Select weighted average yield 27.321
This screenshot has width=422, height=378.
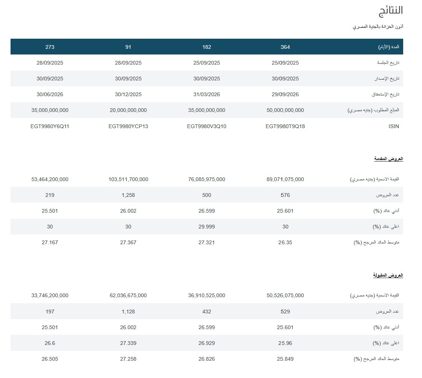206,243
